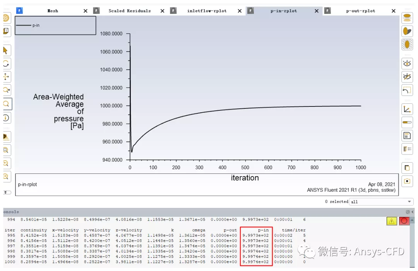Expand the left toolbar chevron
This screenshot has height=271, width=418.
[x=6, y=192]
